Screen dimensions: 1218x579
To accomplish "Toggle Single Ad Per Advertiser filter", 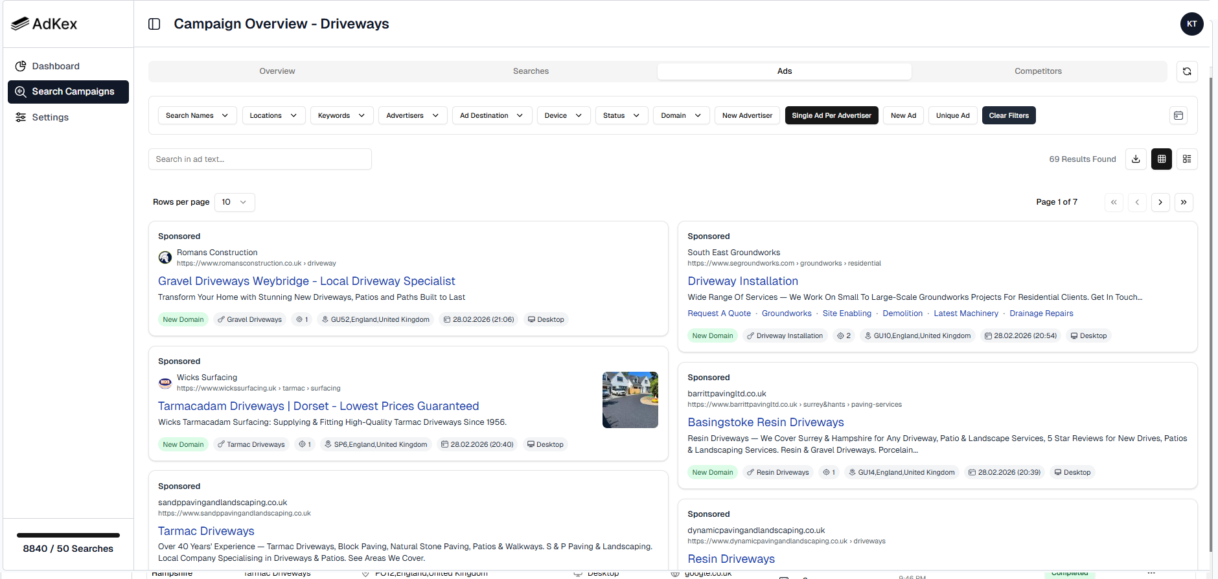I will point(832,115).
